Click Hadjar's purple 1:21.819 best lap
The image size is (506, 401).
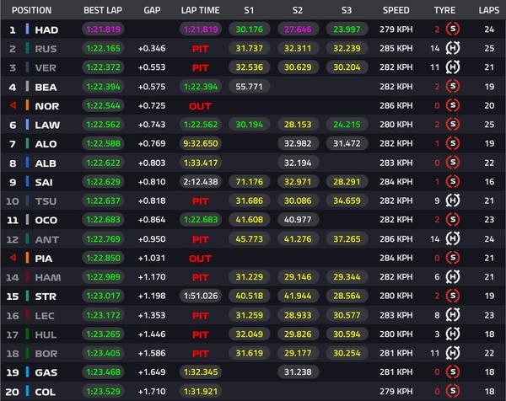pyautogui.click(x=105, y=29)
